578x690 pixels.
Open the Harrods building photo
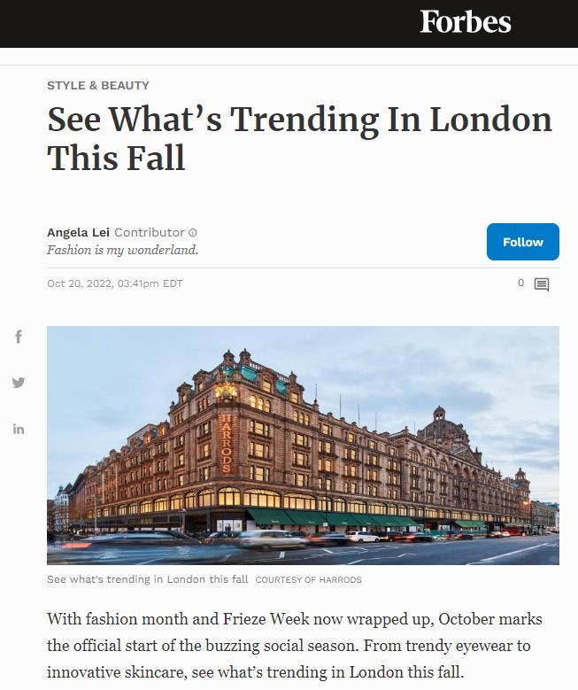[x=303, y=446]
